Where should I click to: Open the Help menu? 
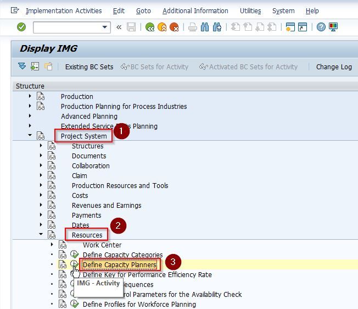point(312,11)
